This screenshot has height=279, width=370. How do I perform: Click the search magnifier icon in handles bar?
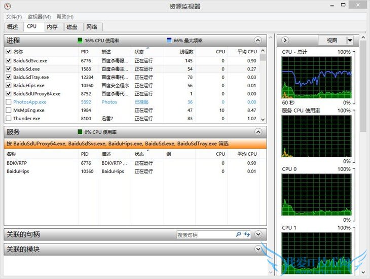[238, 234]
